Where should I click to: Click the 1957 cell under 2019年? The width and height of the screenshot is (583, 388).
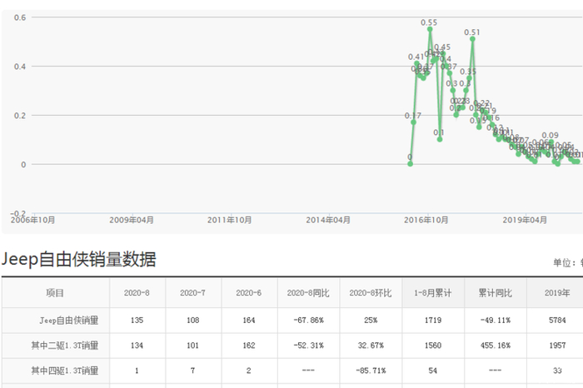click(557, 346)
